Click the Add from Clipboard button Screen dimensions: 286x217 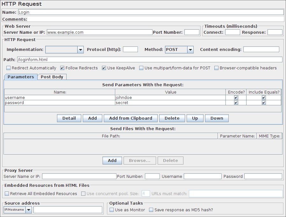click(131, 118)
